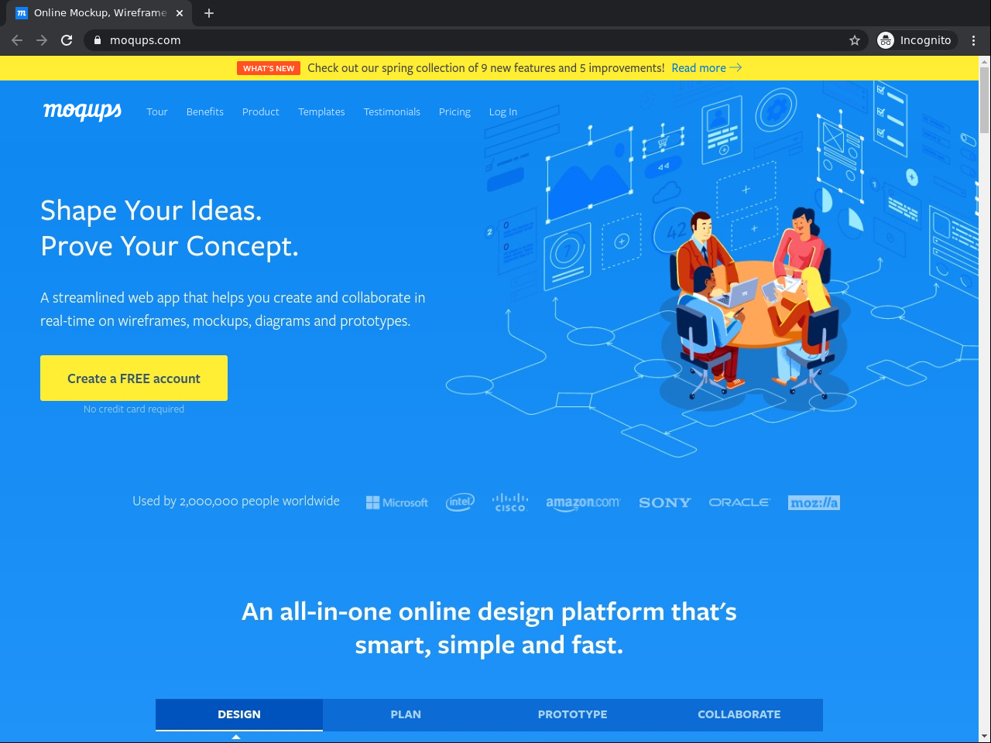Click the 'all-in-one online design platform' heading

pos(489,628)
